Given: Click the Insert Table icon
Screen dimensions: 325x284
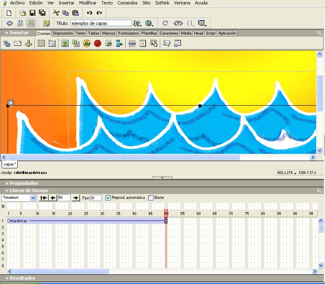Looking at the screenshot, I should pyautogui.click(x=41, y=43).
